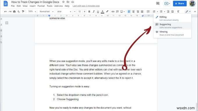Screen dimensions: 198x111
Task: Toggle underline formatting
Action: [x=98, y=12]
